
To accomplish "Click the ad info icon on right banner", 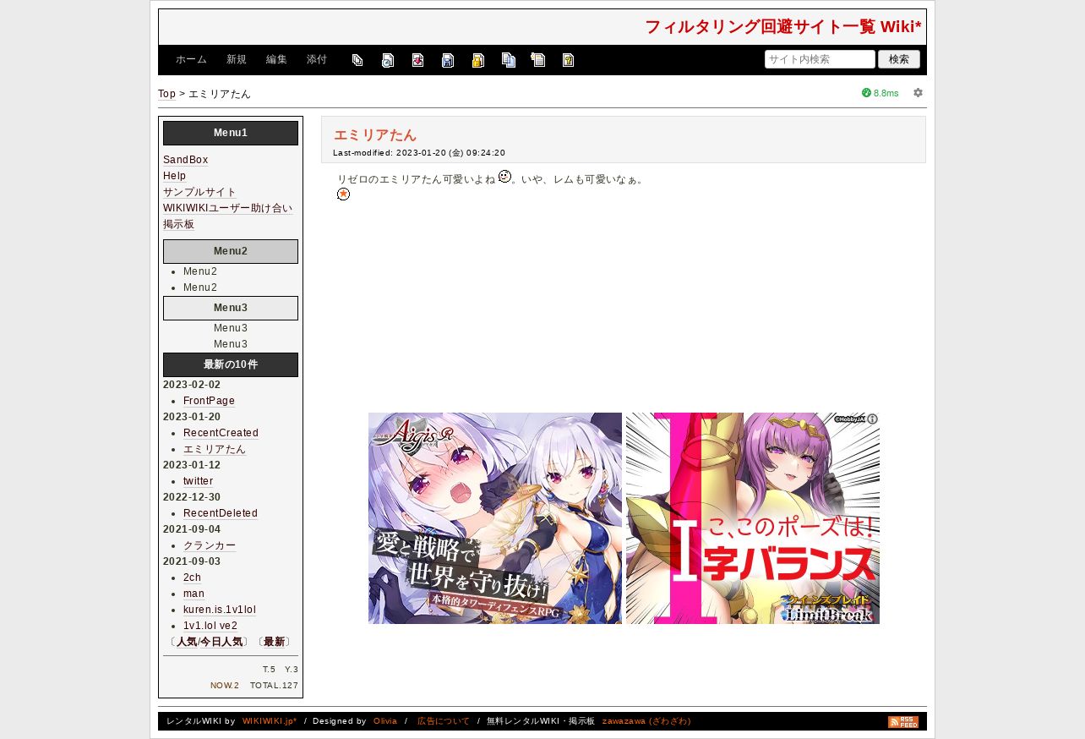I will click(x=873, y=419).
